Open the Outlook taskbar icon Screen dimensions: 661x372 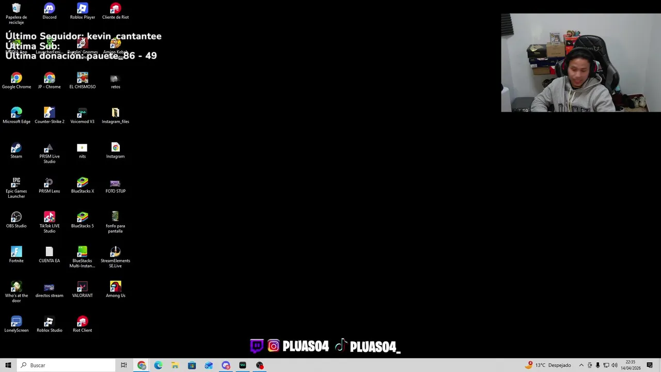click(209, 365)
